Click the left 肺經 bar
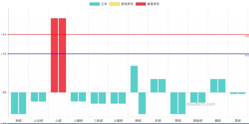Viewport: 249px width, 124px height. [x=15, y=103]
